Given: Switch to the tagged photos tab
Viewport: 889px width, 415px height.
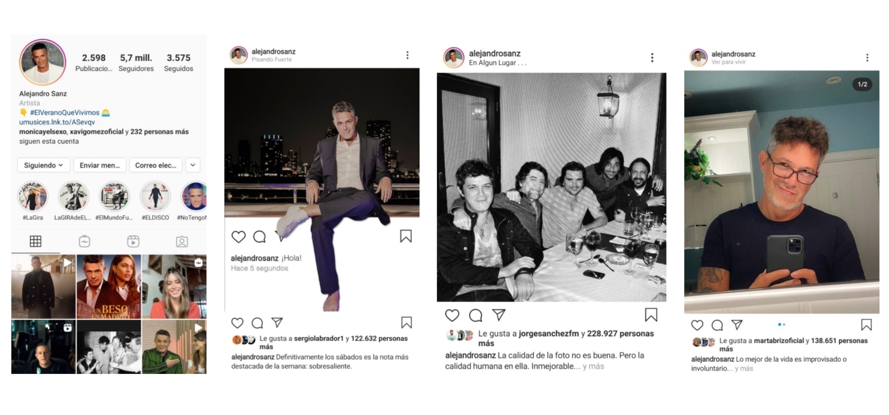Looking at the screenshot, I should click(182, 241).
